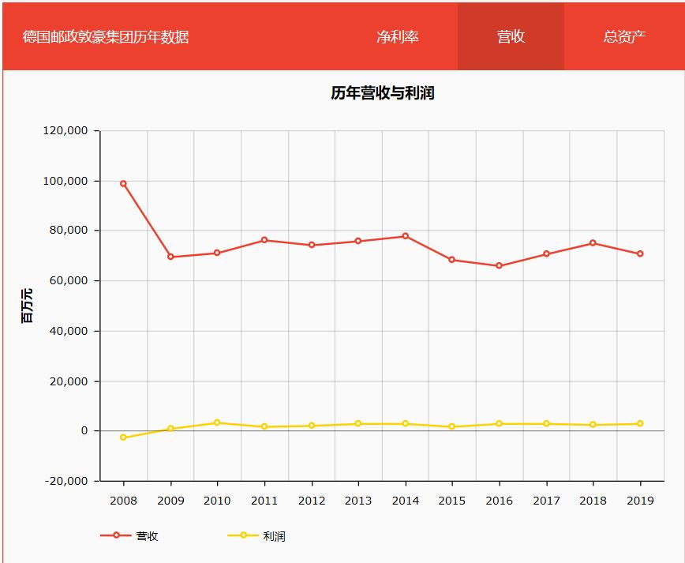Click the 2008 营收 data point marker

(x=124, y=182)
